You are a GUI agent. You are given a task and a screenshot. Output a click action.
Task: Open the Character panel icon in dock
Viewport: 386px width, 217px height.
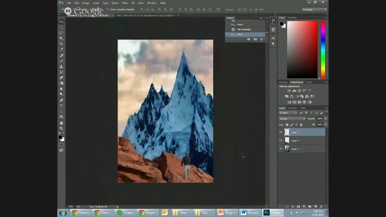(273, 38)
